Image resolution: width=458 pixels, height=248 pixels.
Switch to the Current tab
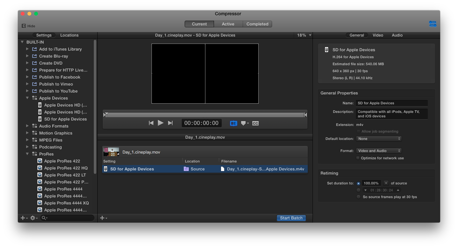coord(199,24)
